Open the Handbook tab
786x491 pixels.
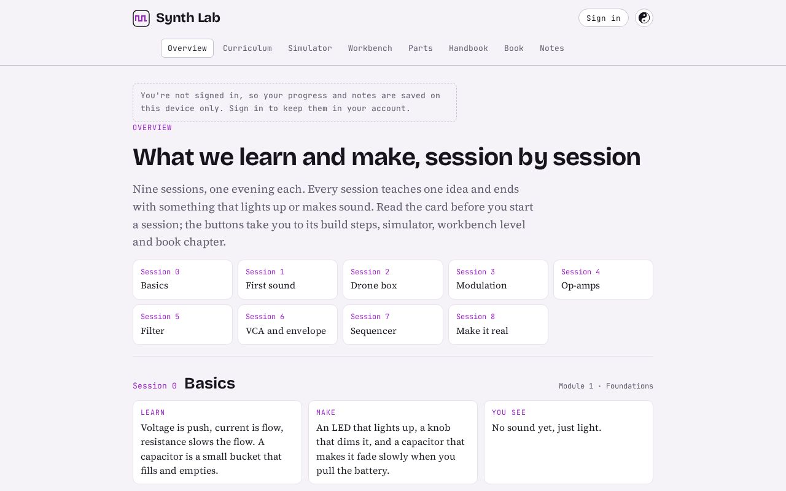pos(469,48)
